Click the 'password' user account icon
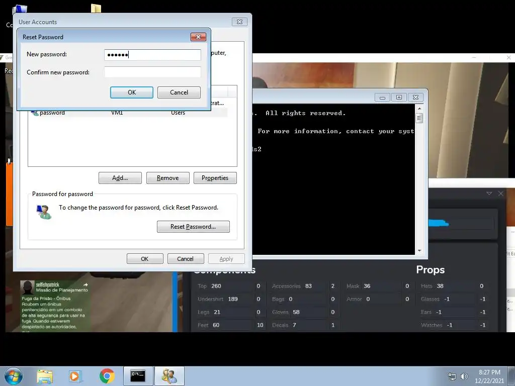 coord(35,113)
